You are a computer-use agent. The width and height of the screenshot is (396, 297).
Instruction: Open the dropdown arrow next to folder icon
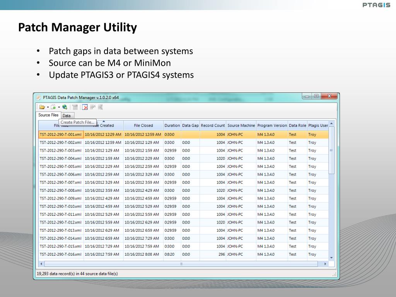(x=48, y=108)
